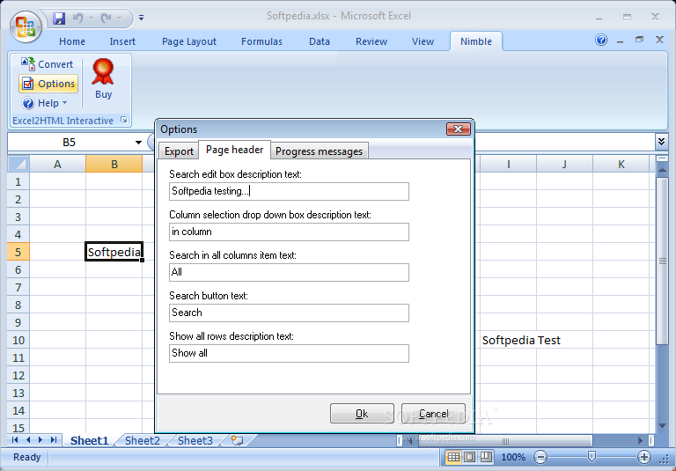Switch to Export tab in Options dialog
676x471 pixels.
click(x=179, y=151)
